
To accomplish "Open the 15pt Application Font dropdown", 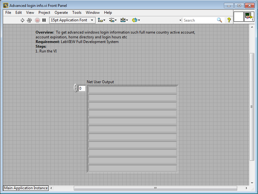I will (72, 20).
